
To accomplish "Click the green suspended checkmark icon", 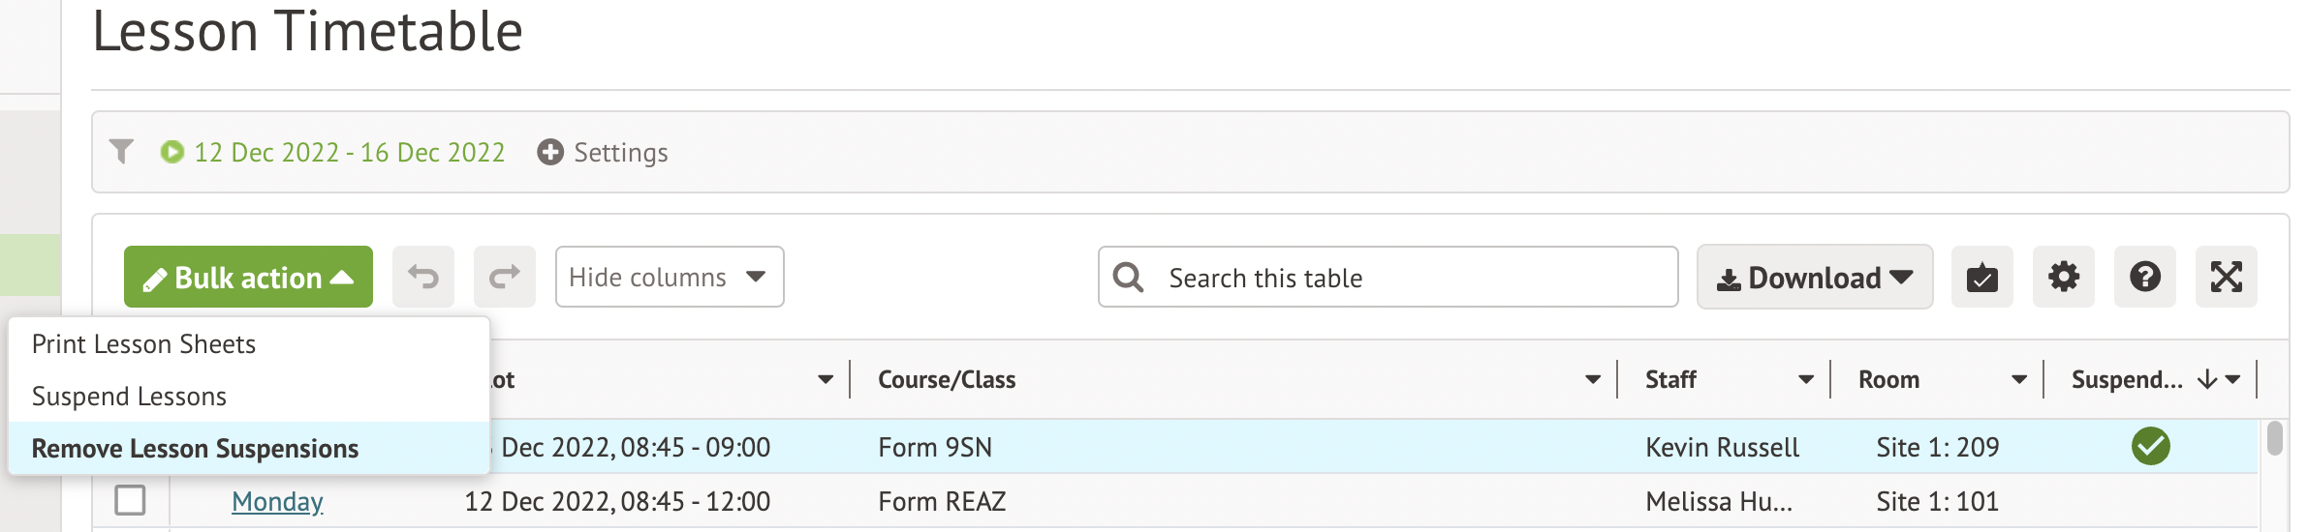I will pyautogui.click(x=2150, y=447).
